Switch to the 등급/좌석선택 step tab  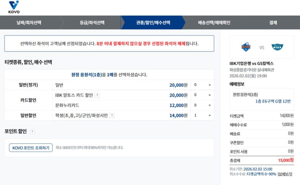(91, 22)
